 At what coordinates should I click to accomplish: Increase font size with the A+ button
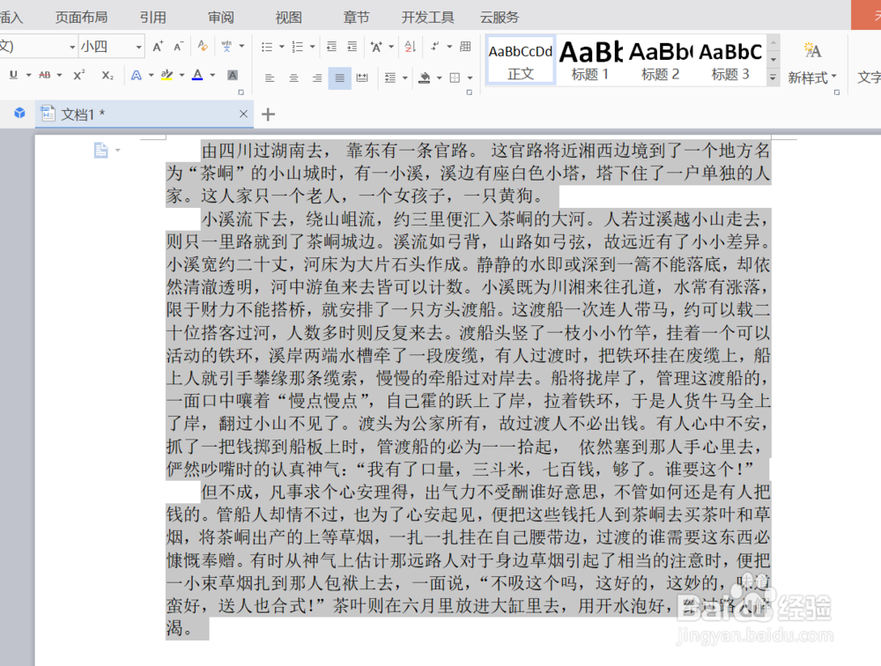pos(158,47)
